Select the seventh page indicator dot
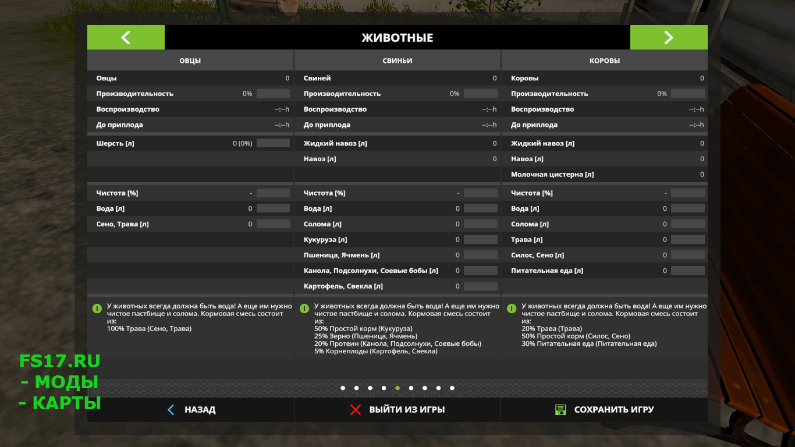This screenshot has width=795, height=447. coord(425,388)
